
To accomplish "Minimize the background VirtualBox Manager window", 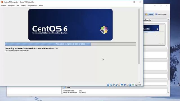I will point(155,6).
